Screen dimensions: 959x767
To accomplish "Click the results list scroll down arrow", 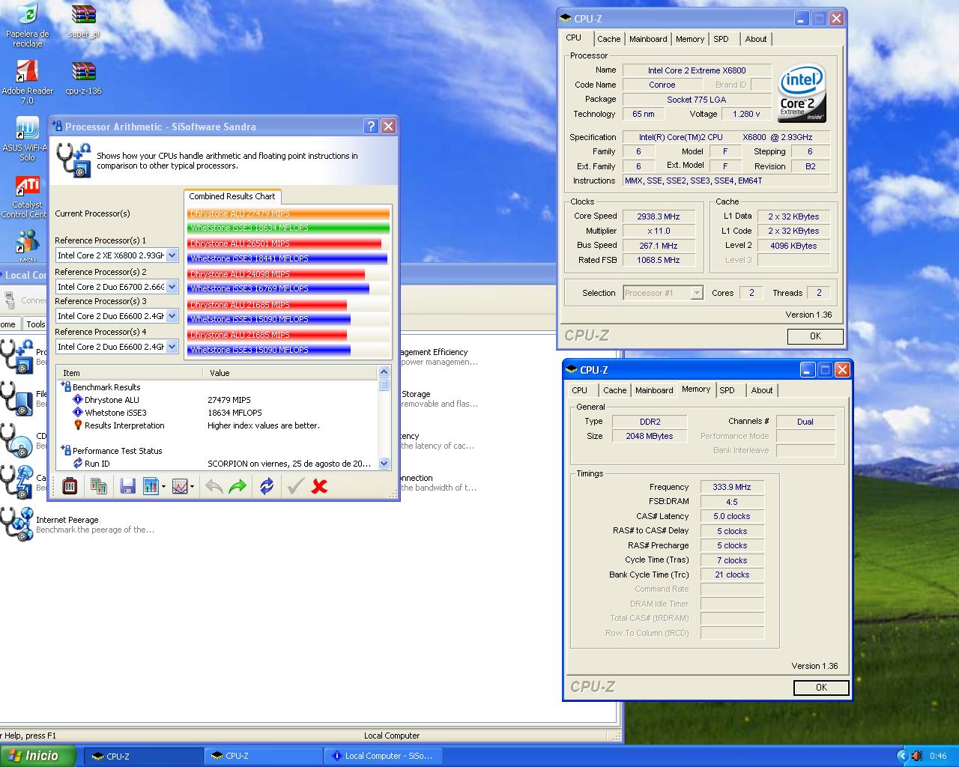I will tap(384, 464).
